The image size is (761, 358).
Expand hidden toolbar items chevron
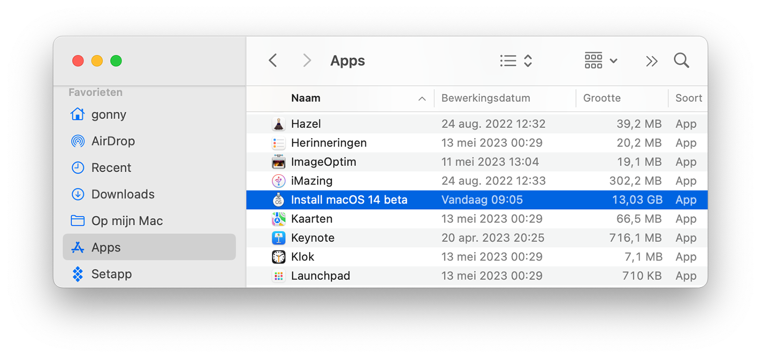point(651,61)
